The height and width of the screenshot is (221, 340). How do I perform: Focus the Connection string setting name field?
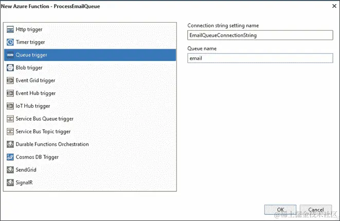(x=260, y=35)
